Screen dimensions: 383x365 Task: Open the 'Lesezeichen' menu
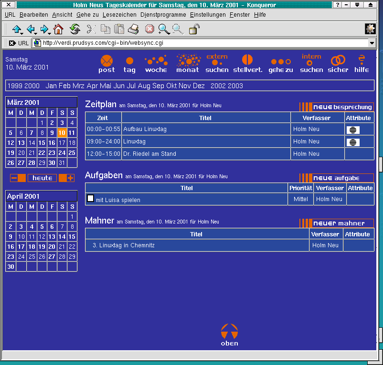pyautogui.click(x=119, y=15)
